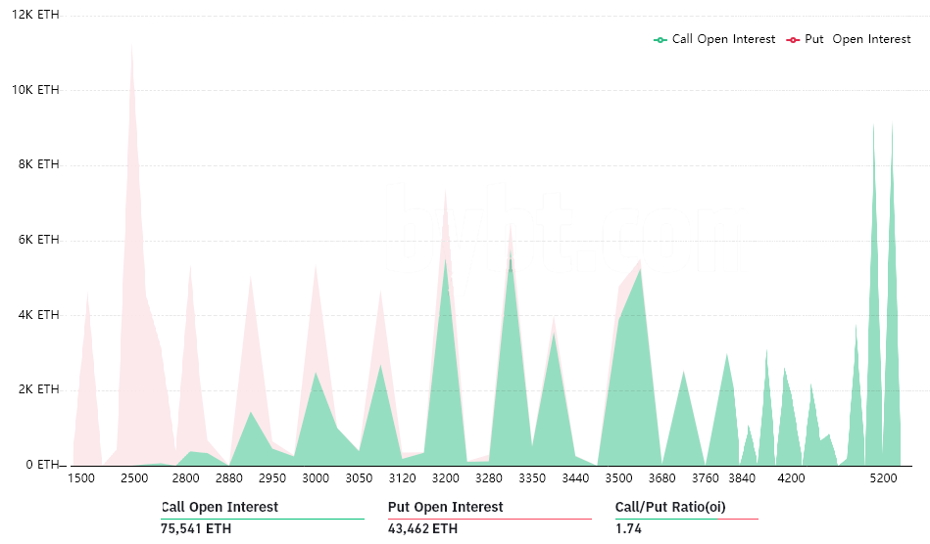Click the 75,541 ETH call total value
Image resolution: width=930 pixels, height=544 pixels.
(x=196, y=528)
